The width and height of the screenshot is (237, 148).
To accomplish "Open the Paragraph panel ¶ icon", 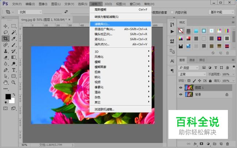I will (x=172, y=71).
